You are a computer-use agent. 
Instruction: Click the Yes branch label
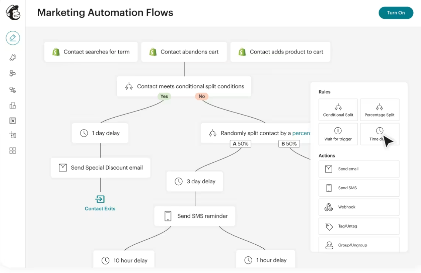click(164, 96)
